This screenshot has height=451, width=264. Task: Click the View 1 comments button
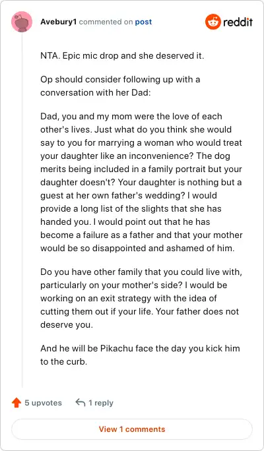[x=132, y=429]
